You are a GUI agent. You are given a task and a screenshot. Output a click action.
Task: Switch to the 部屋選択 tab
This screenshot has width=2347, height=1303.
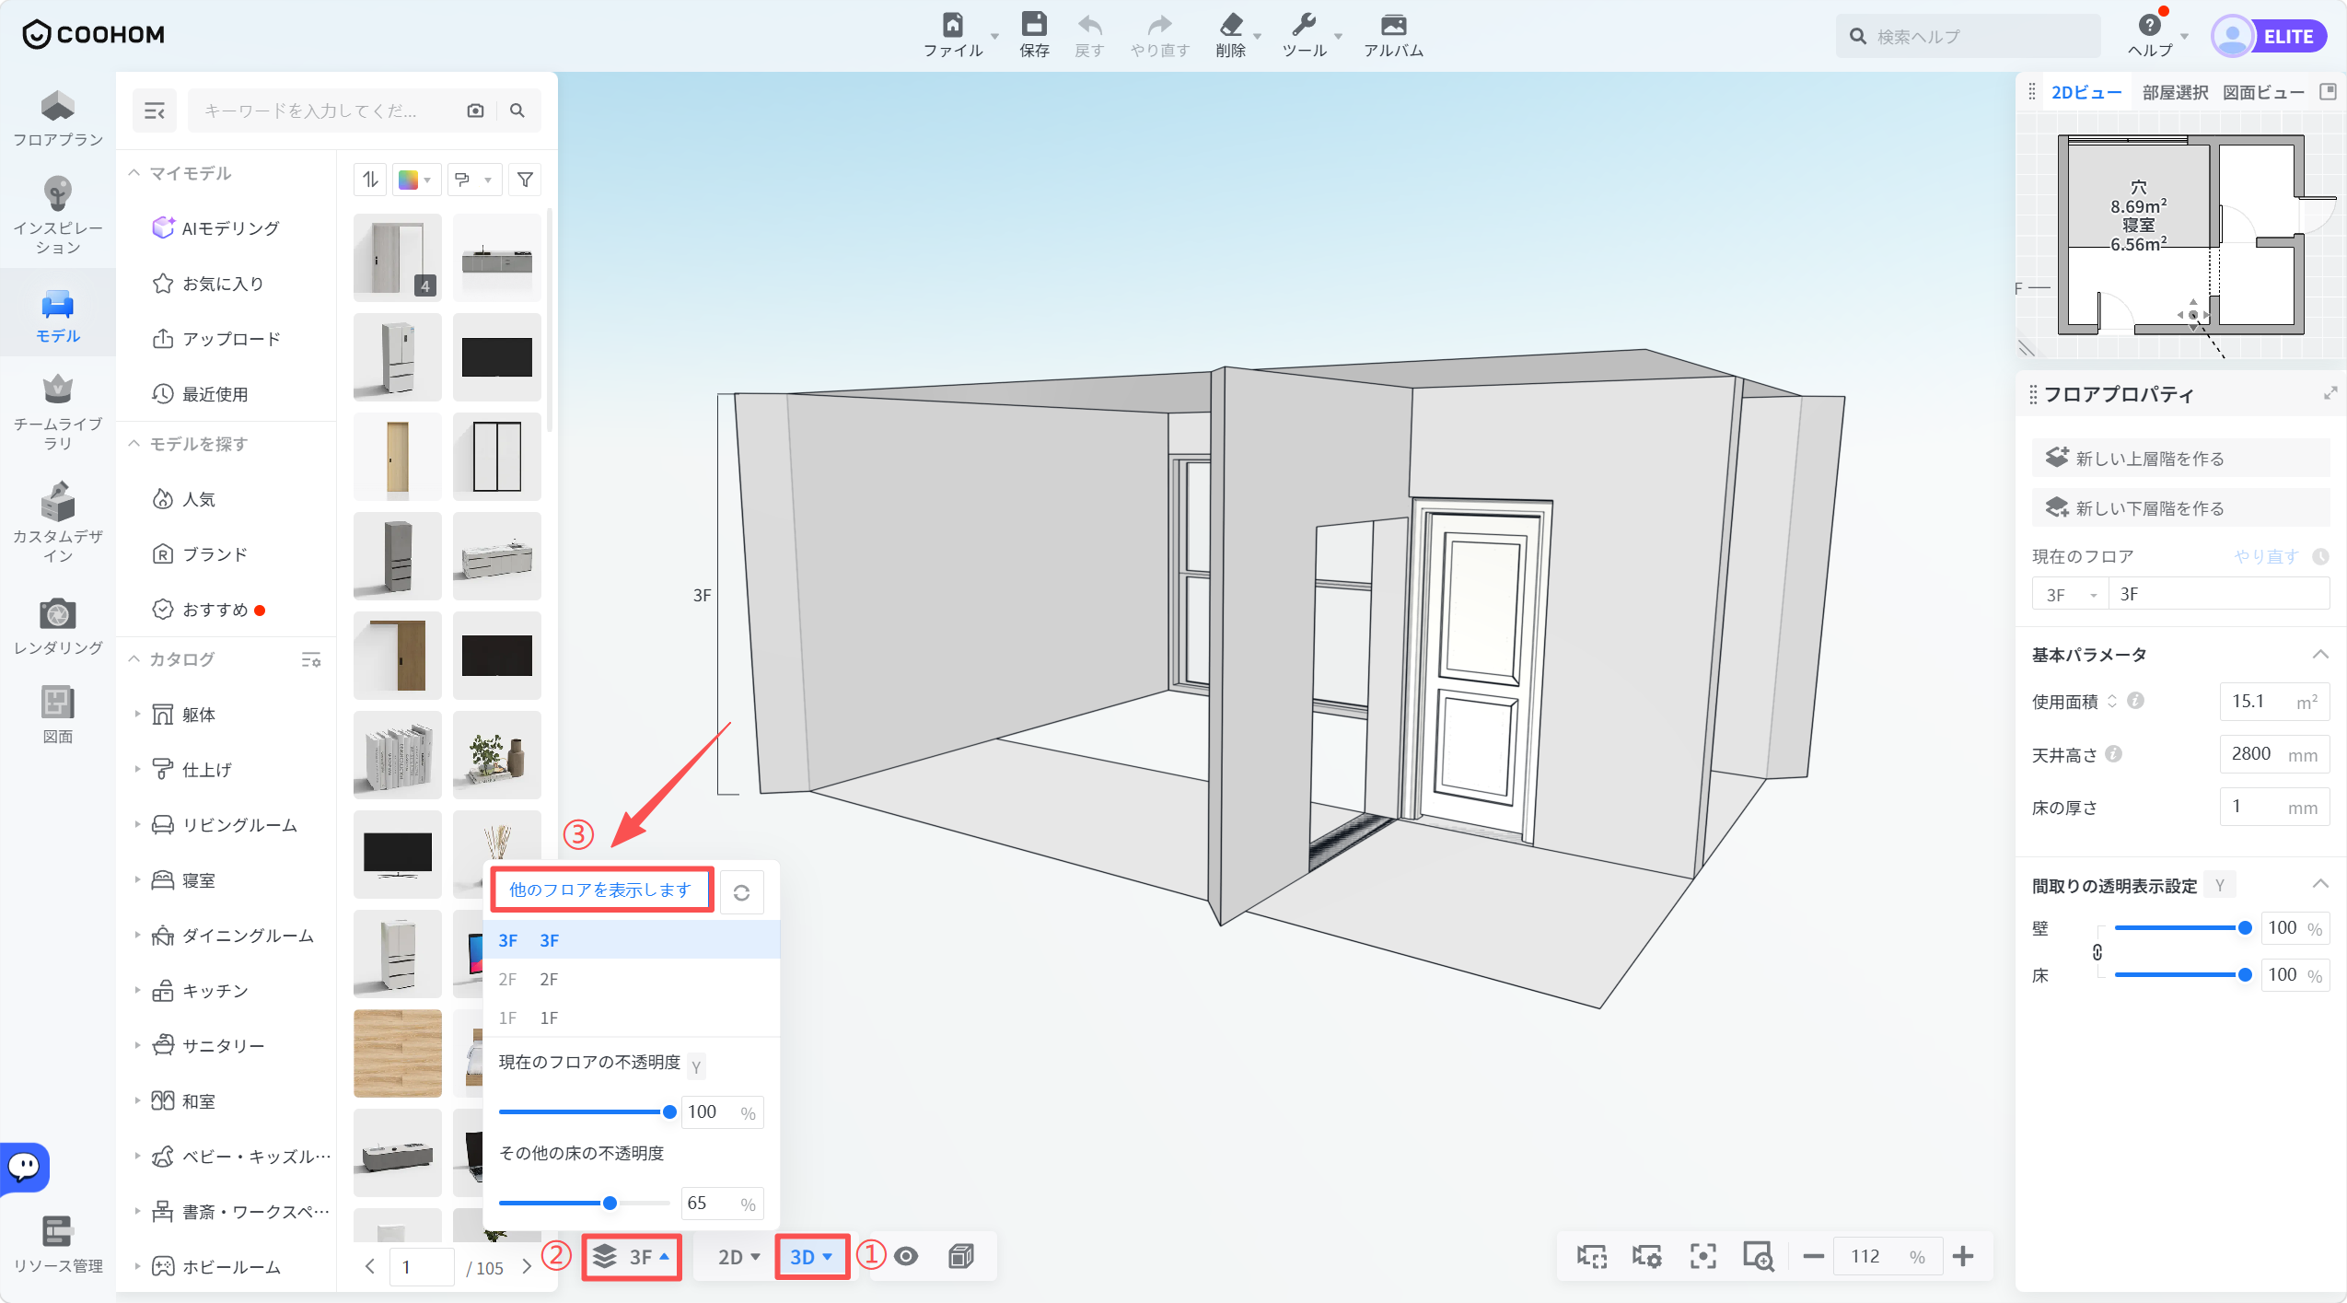pos(2175,92)
